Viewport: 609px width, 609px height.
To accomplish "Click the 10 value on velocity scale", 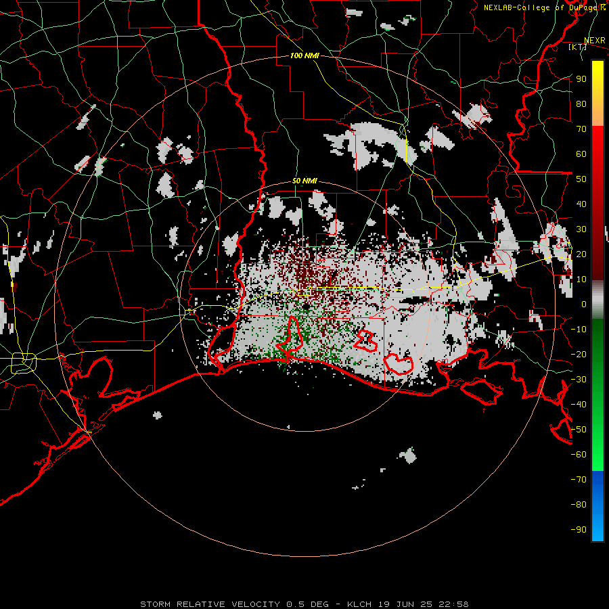I will click(581, 279).
